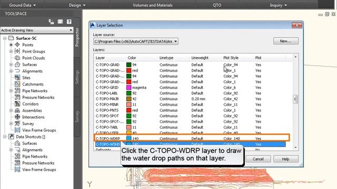Click the Data Shortcuts icon
This screenshot has width=337, height=189.
(11, 136)
